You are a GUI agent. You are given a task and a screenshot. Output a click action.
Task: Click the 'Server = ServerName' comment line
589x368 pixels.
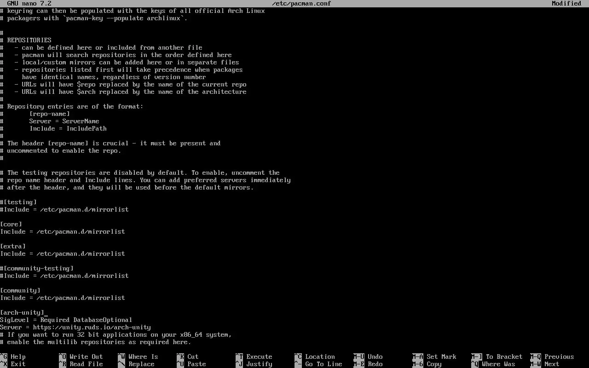(50, 121)
